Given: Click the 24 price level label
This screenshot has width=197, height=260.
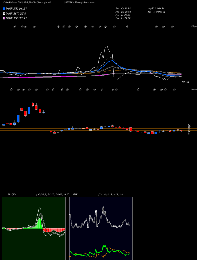Looking at the screenshot, I should 189,134.
